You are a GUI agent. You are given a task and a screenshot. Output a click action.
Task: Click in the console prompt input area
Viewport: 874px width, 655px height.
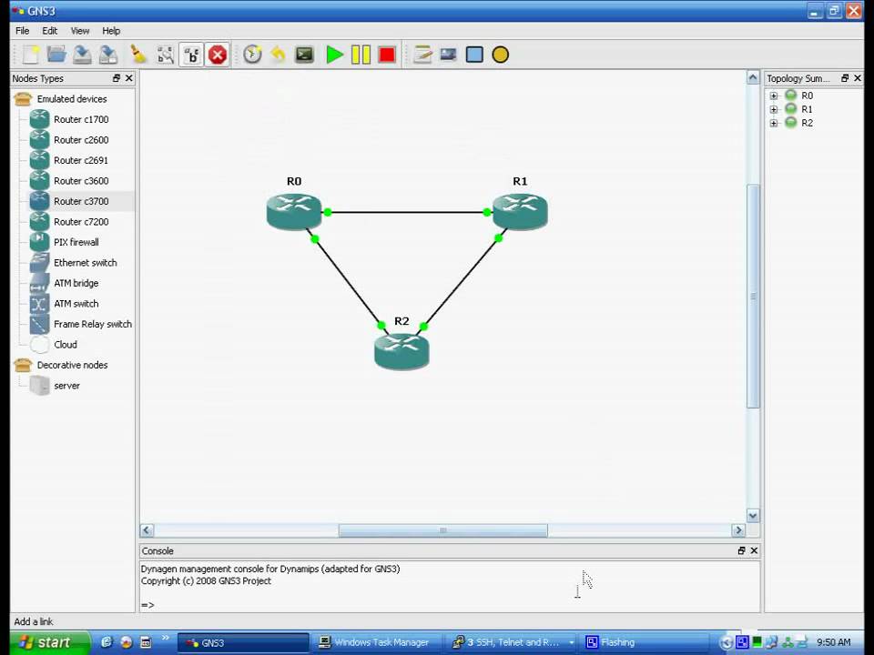click(x=449, y=605)
